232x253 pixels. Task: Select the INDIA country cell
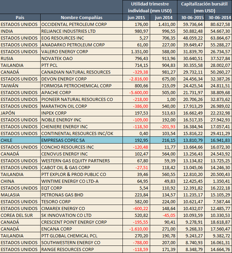[20, 31]
